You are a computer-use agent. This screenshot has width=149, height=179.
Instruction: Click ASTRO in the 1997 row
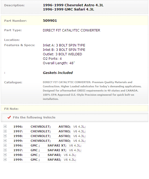[x=65, y=131]
